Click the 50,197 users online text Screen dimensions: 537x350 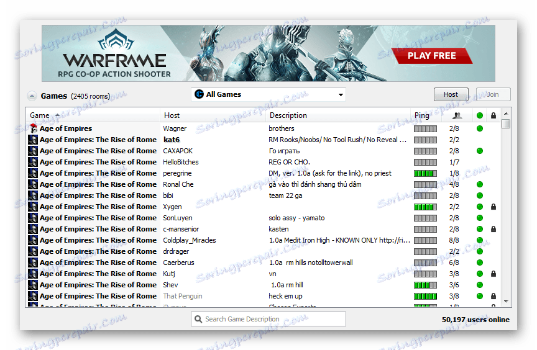tap(475, 320)
